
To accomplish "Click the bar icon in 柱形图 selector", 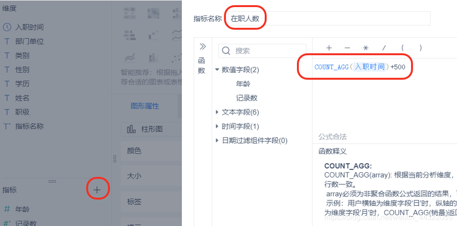I will [131, 129].
